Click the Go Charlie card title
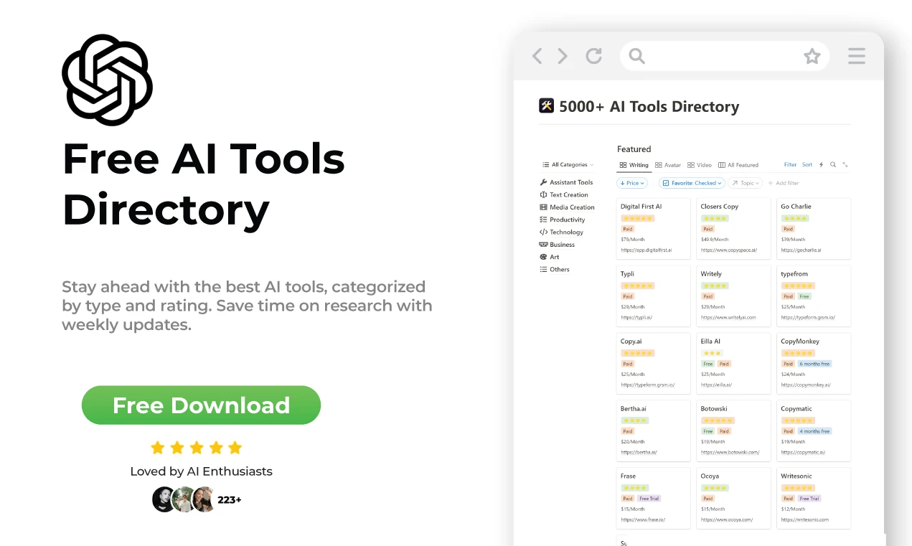 click(796, 207)
